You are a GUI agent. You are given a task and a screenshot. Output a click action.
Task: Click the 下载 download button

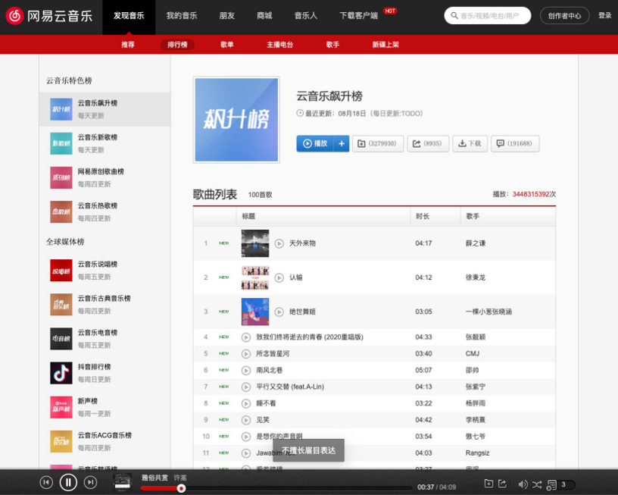click(x=470, y=143)
